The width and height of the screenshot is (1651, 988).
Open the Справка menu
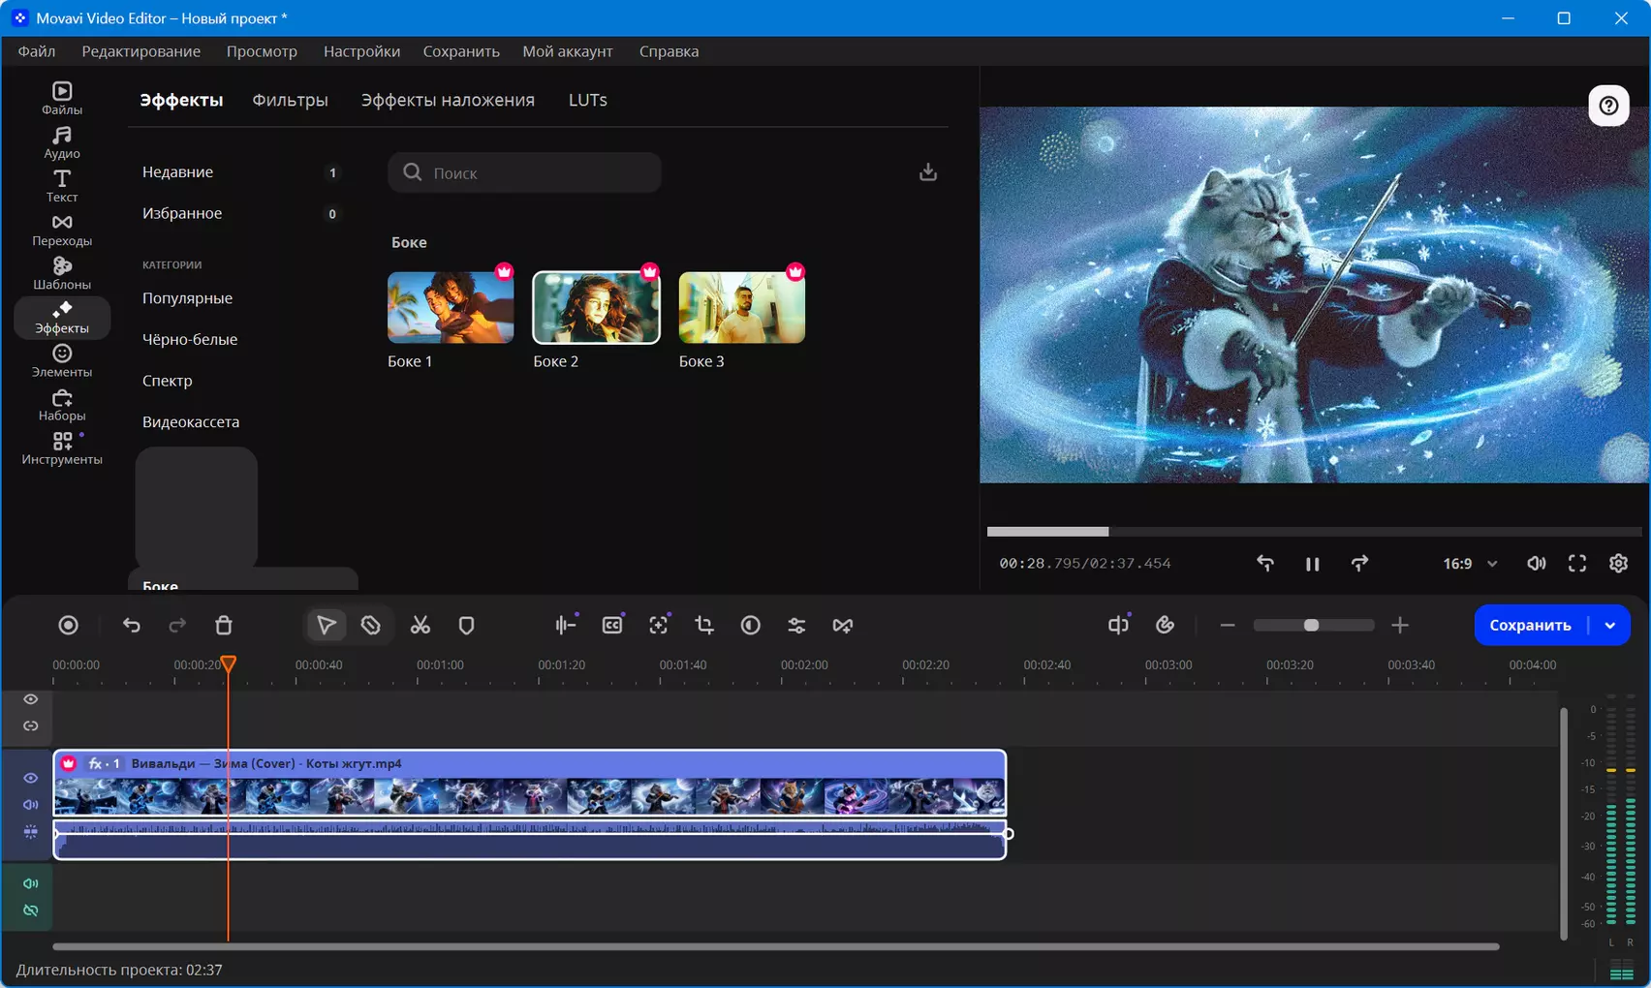coord(669,51)
